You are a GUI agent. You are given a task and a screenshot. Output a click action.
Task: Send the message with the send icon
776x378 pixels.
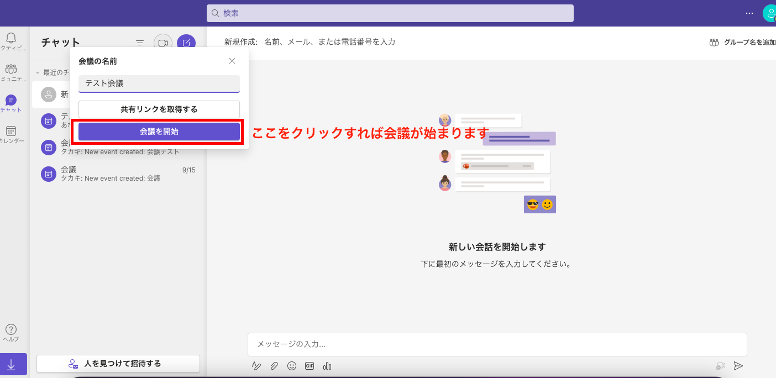pos(738,365)
